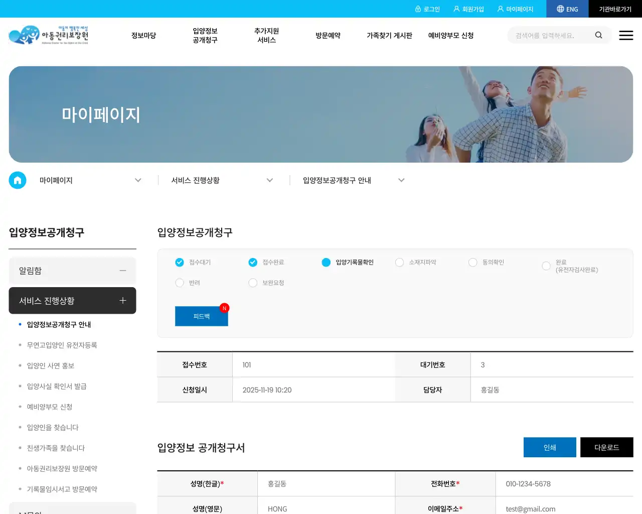Click the 다운로드 button

[x=607, y=447]
